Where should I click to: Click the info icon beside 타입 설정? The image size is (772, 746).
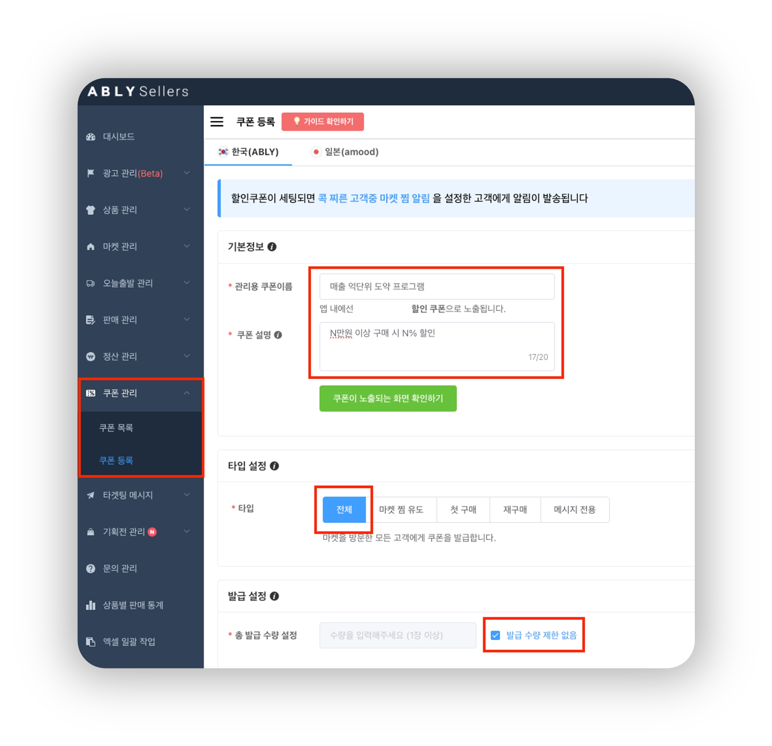(274, 466)
